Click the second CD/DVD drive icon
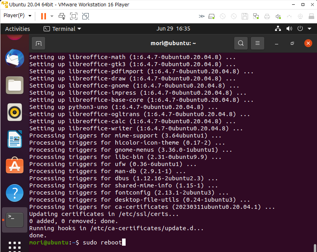Screen dimensions: 317x252 tap(234, 16)
